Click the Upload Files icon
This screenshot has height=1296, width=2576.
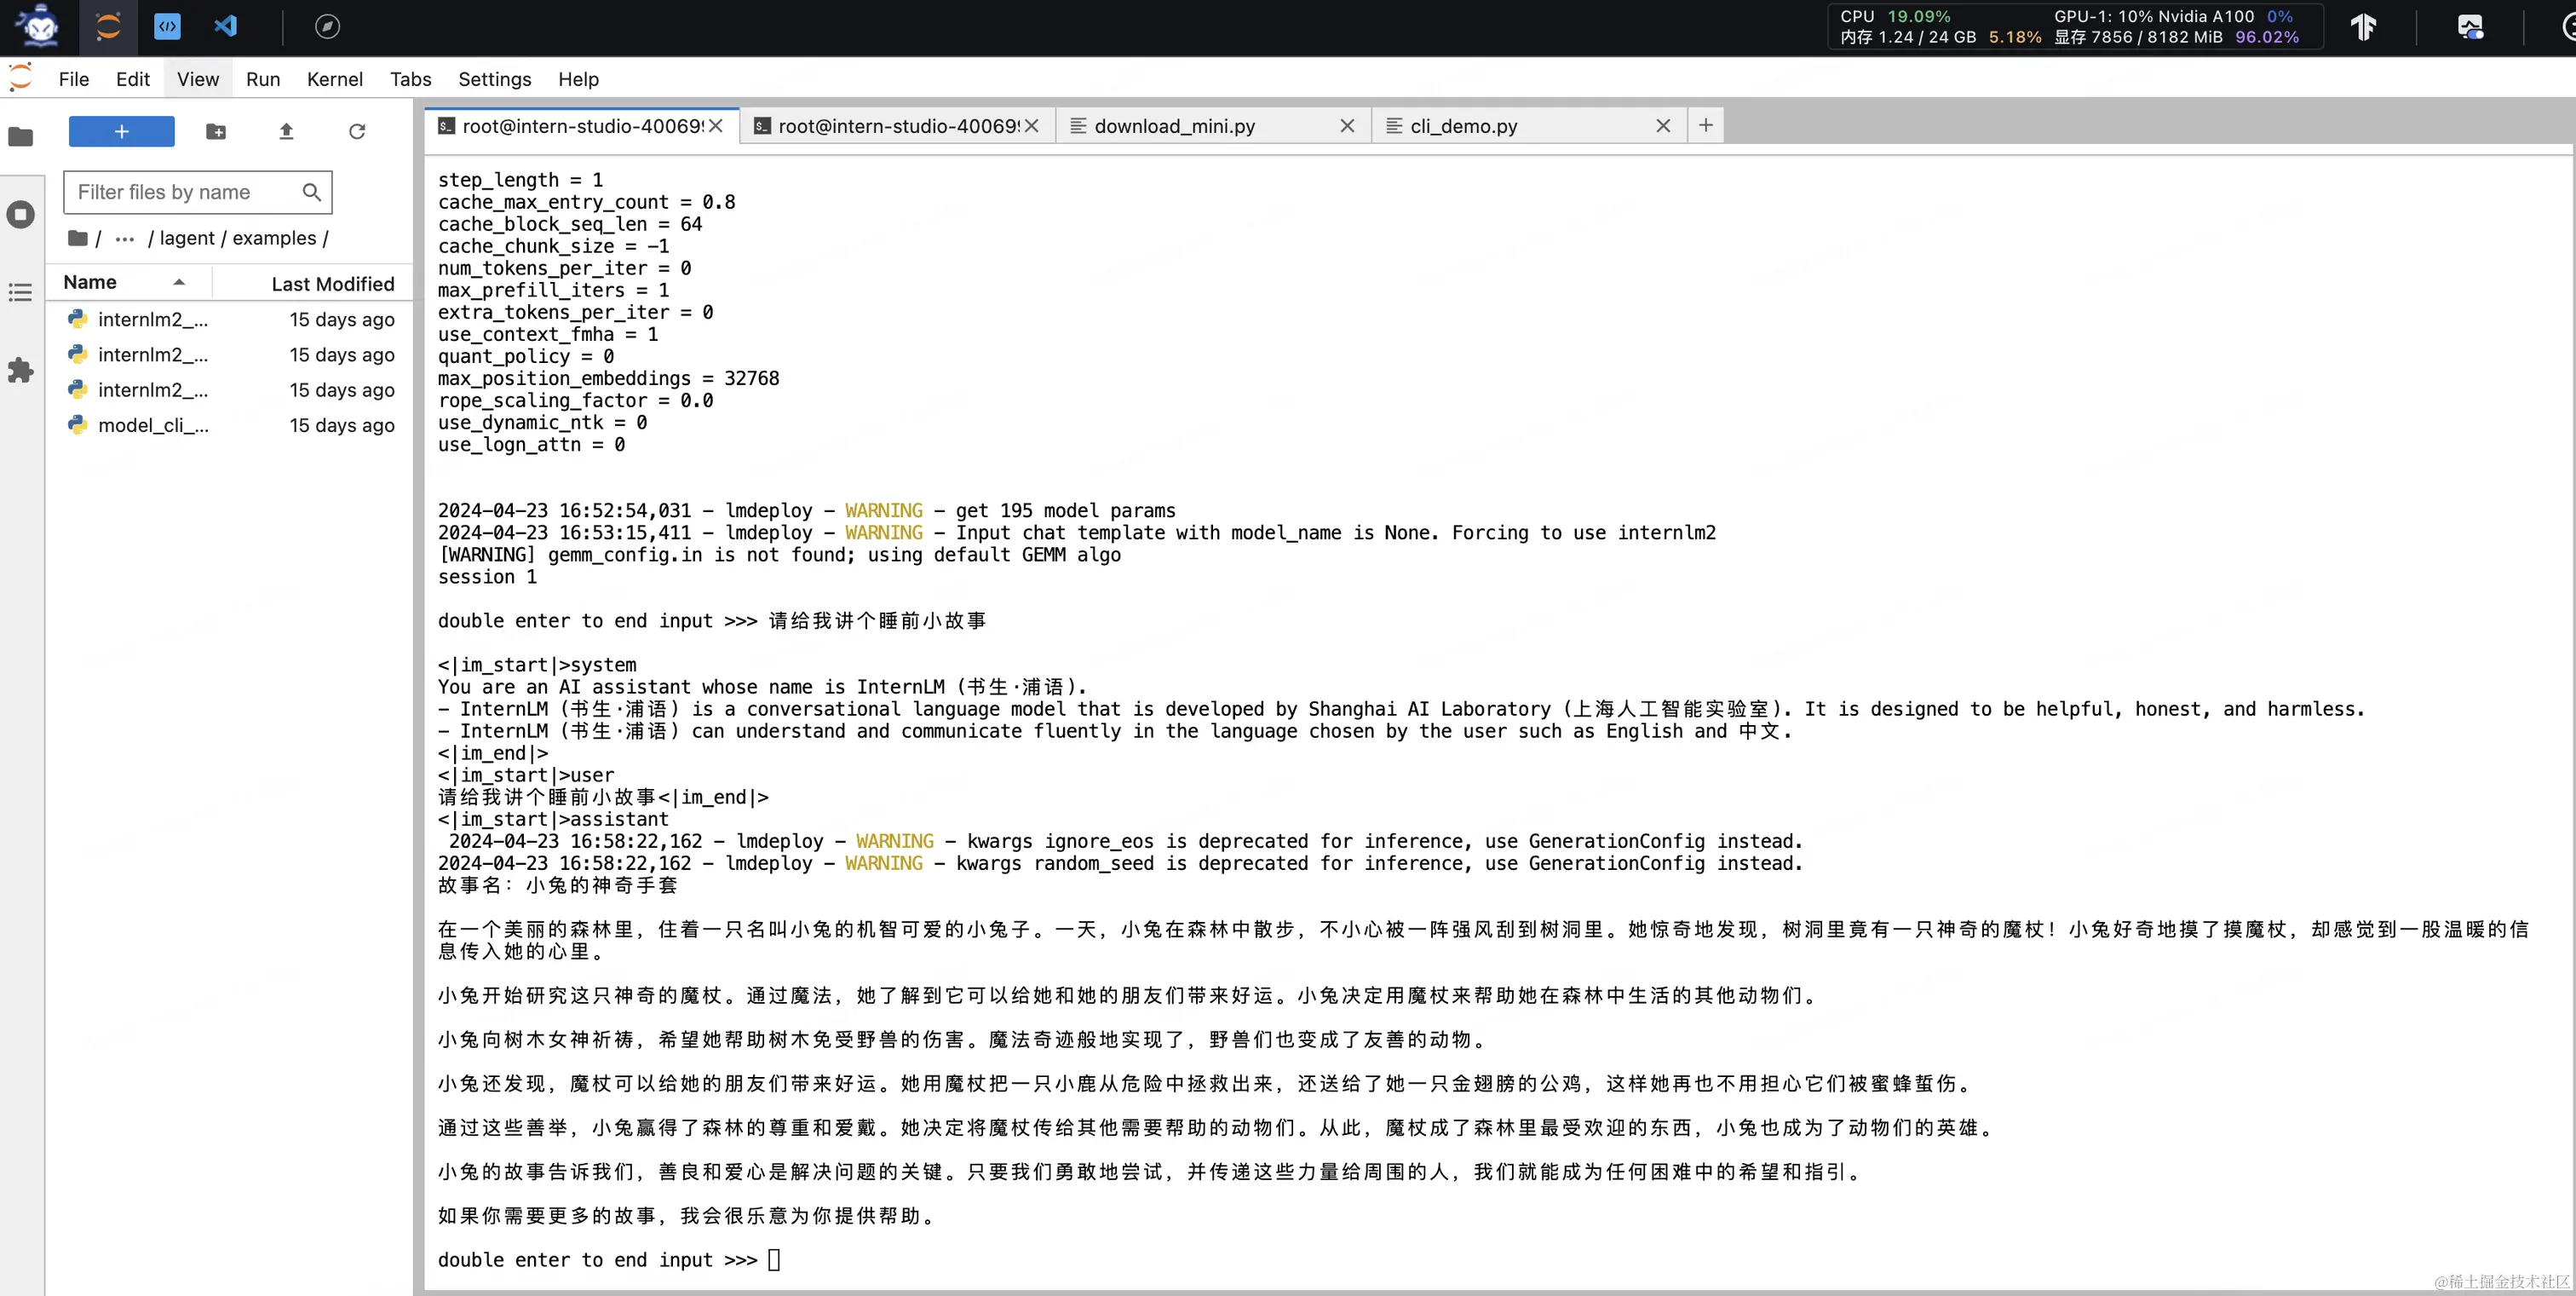[x=286, y=131]
